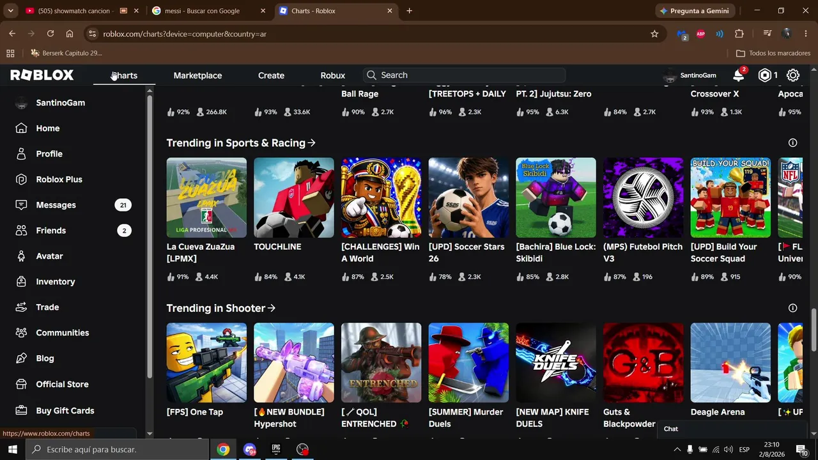
Task: Click the "(MPS) Futebol Pitch V3" title
Action: pos(643,253)
